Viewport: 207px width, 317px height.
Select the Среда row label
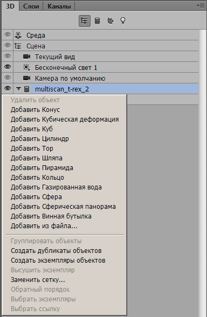(36, 36)
